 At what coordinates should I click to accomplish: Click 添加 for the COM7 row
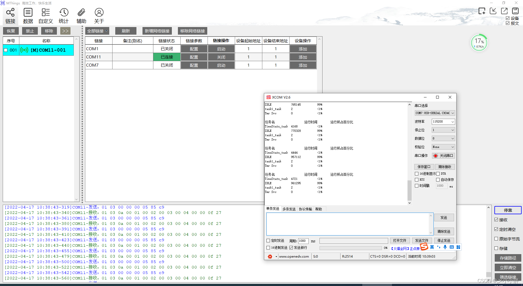[x=303, y=65]
